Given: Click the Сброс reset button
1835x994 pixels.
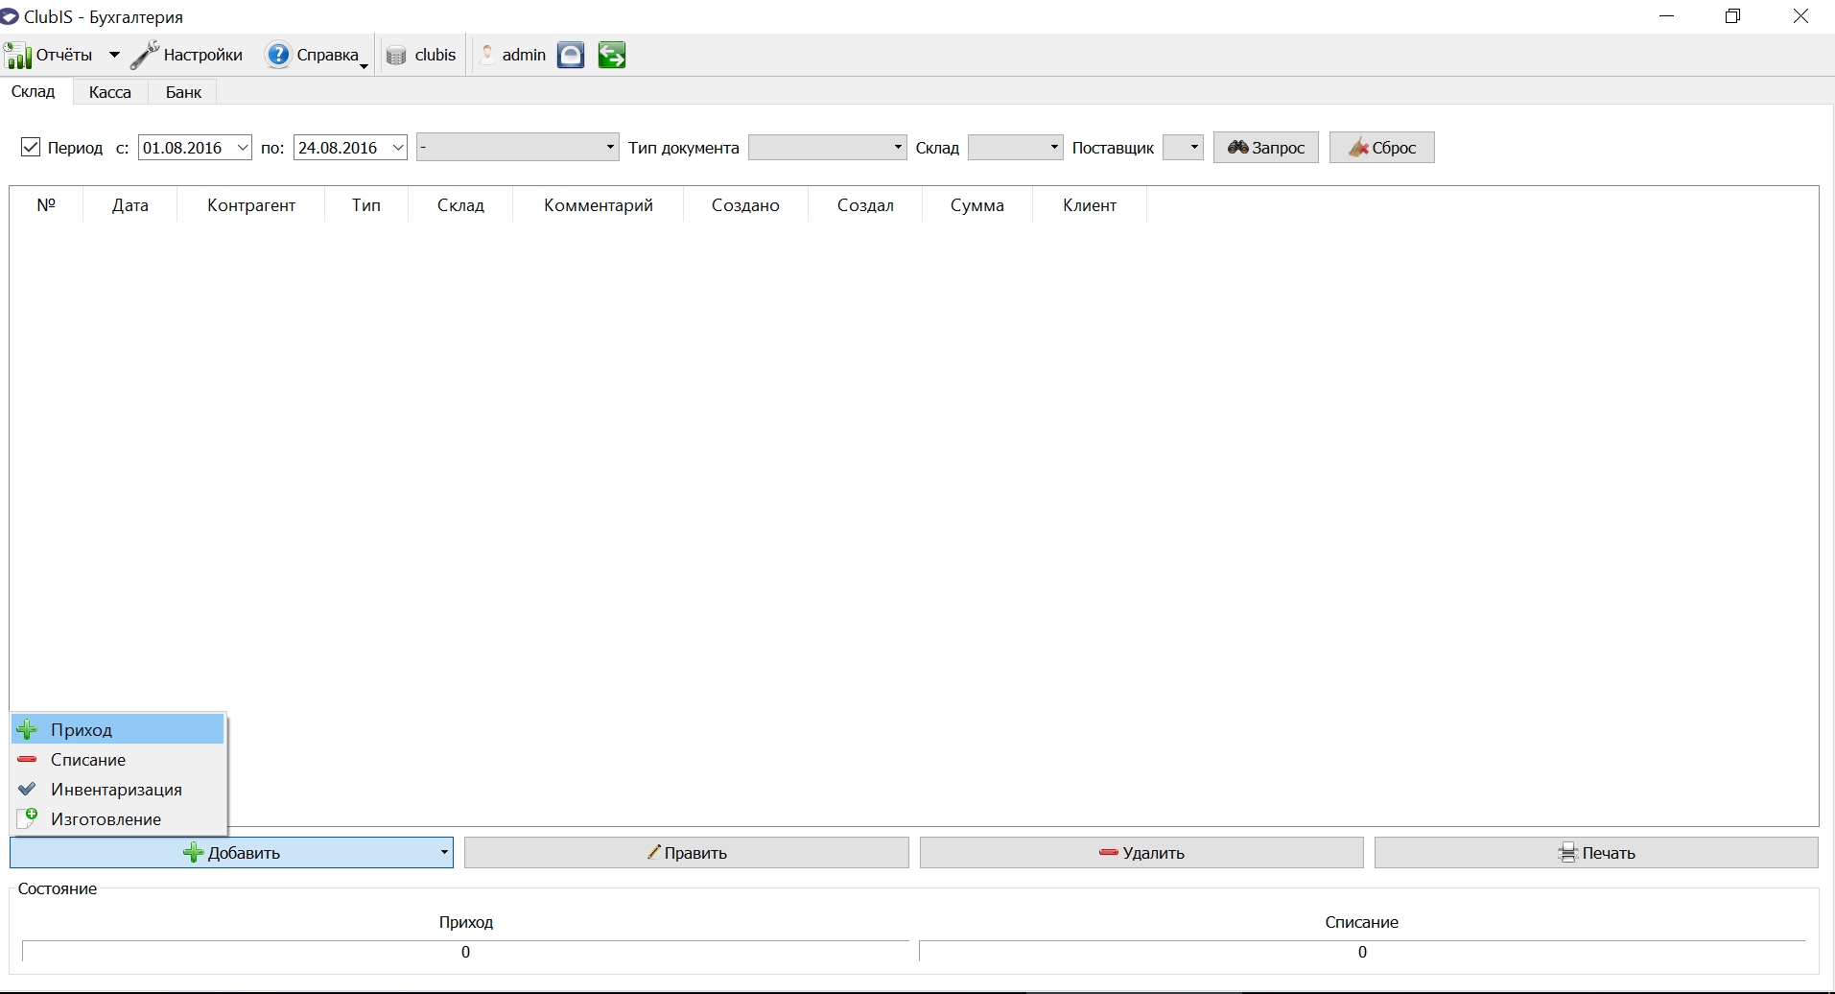Looking at the screenshot, I should tap(1382, 148).
